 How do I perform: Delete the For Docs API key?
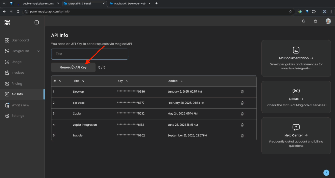click(x=242, y=103)
